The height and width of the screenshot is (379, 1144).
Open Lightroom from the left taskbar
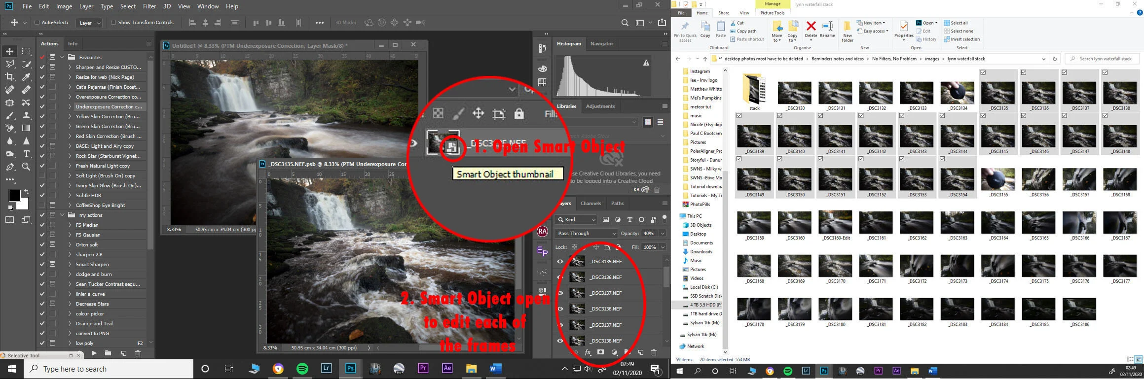pyautogui.click(x=326, y=369)
